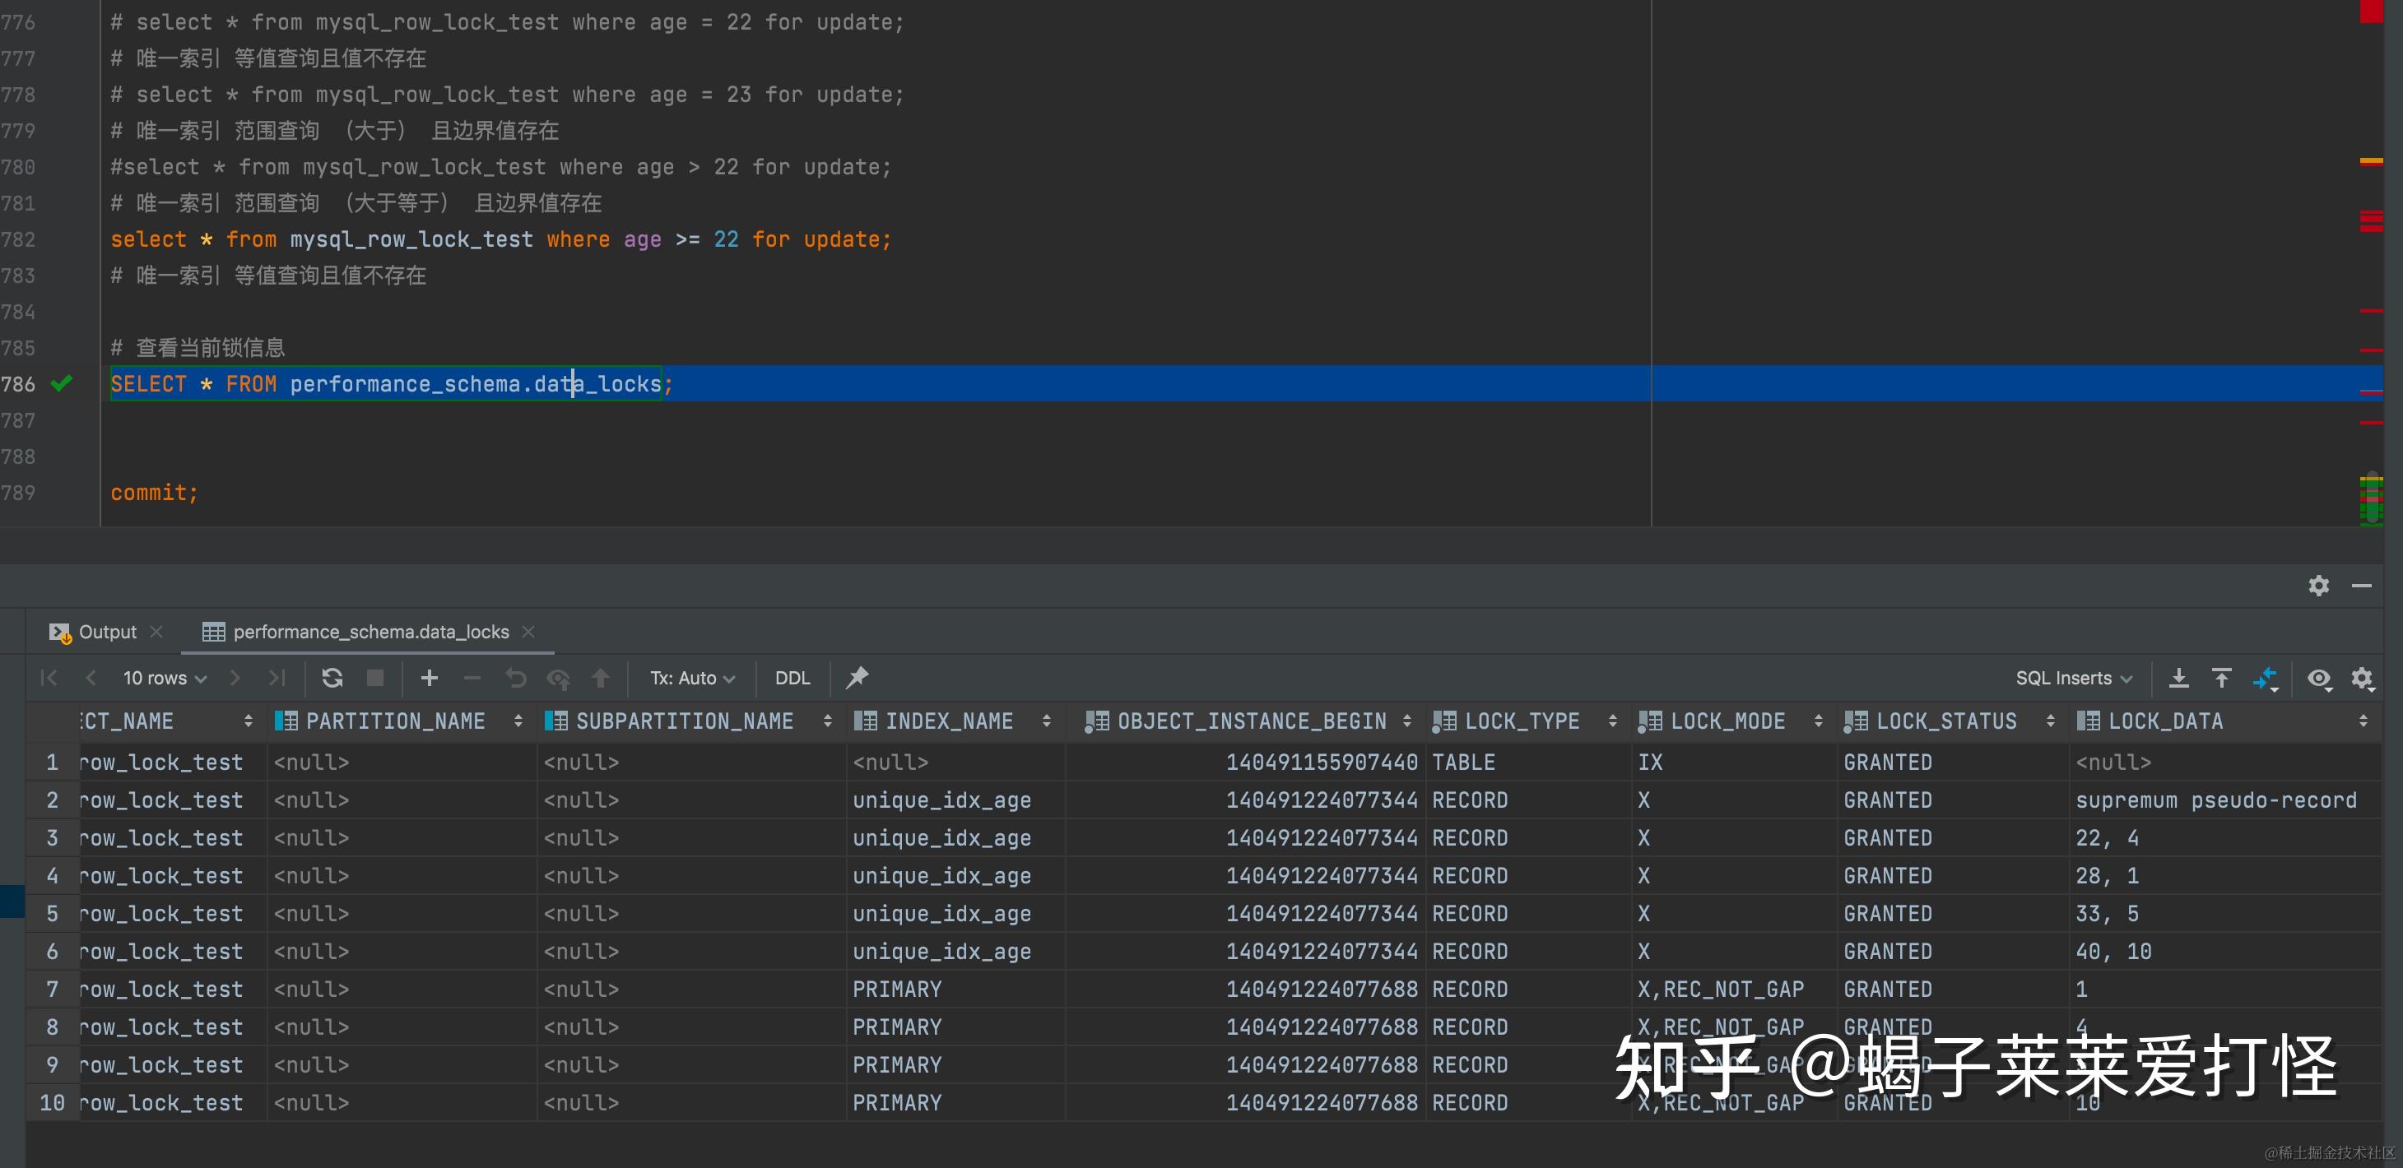Stop the running statement
Viewport: 2403px width, 1168px height.
click(x=376, y=678)
